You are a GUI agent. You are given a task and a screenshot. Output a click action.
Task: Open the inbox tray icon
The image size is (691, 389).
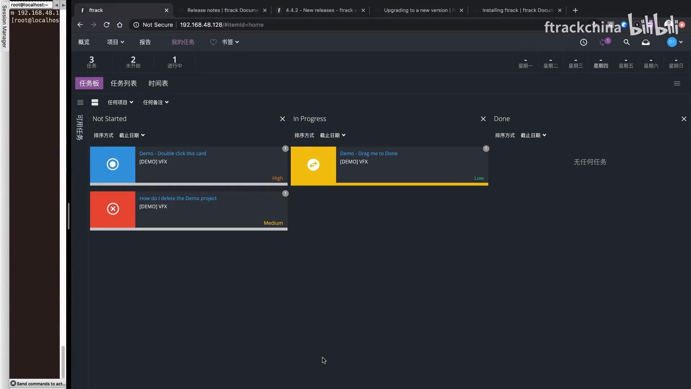pos(646,42)
